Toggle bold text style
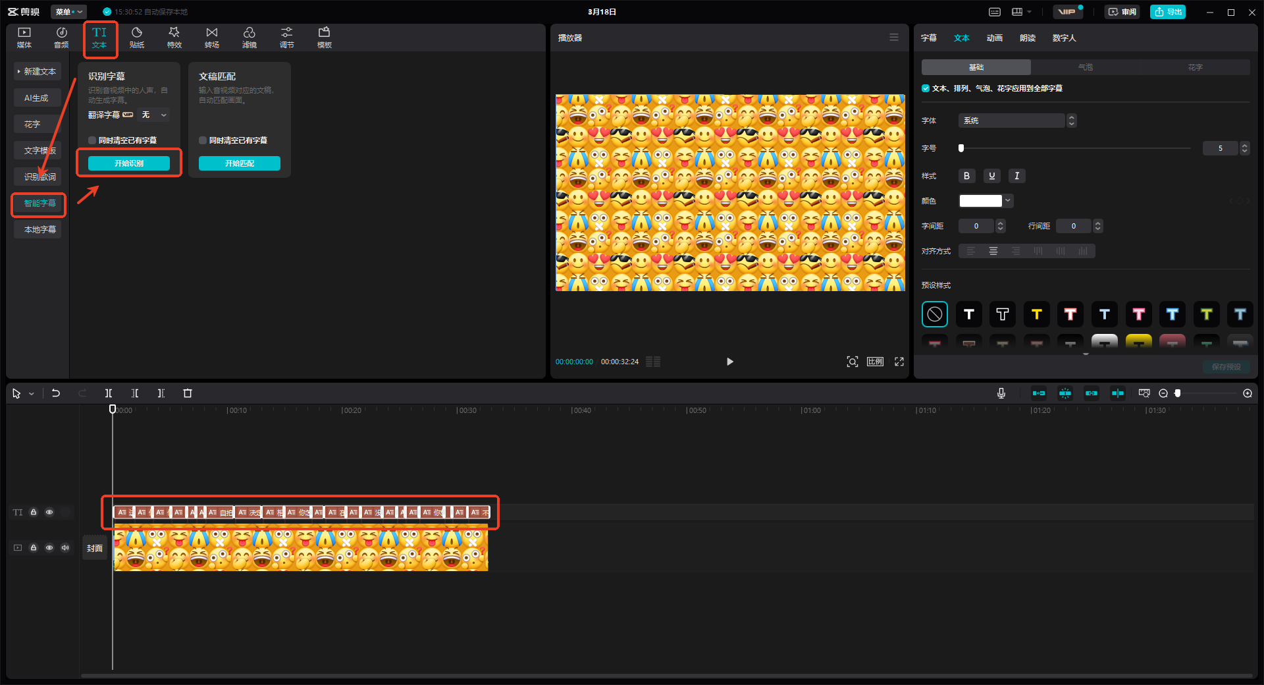The height and width of the screenshot is (685, 1264). [x=966, y=176]
